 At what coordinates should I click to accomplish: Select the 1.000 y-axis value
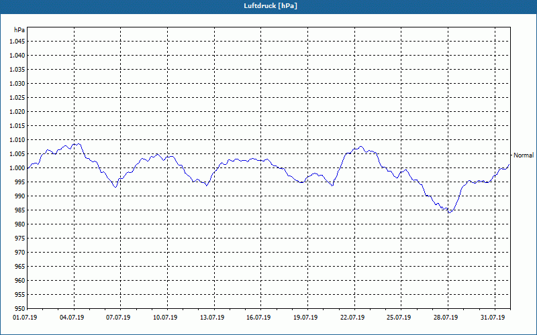(x=18, y=168)
